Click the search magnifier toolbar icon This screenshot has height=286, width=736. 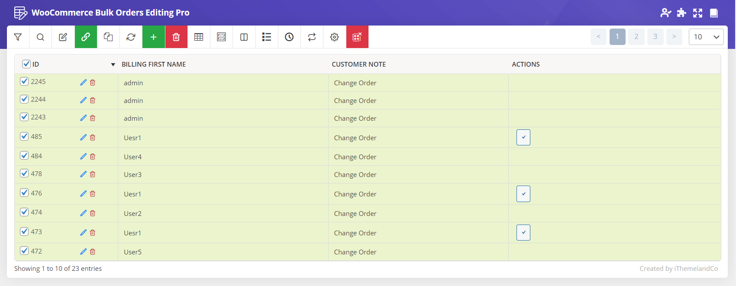[x=40, y=37]
